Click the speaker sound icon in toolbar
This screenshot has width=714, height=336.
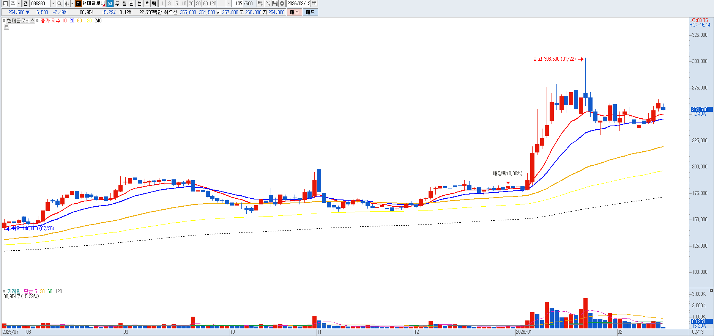click(x=67, y=3)
